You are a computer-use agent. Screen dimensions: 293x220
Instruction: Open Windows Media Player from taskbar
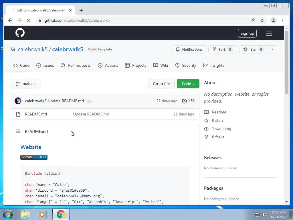43,215
